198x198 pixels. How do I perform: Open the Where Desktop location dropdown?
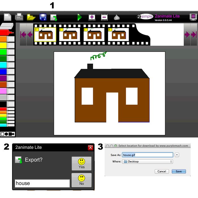pyautogui.click(x=147, y=162)
